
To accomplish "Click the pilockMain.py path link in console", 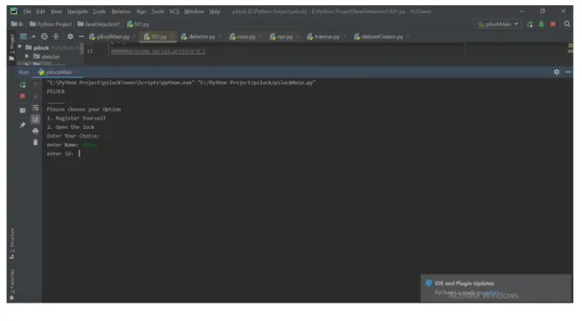I will pos(256,82).
